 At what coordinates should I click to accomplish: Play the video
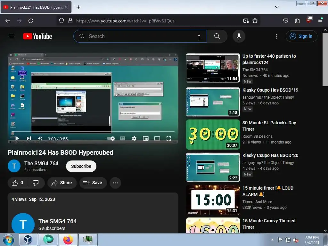coord(17,138)
